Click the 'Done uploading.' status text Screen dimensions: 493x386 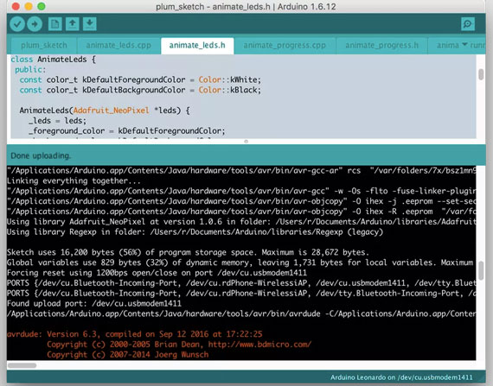(41, 155)
